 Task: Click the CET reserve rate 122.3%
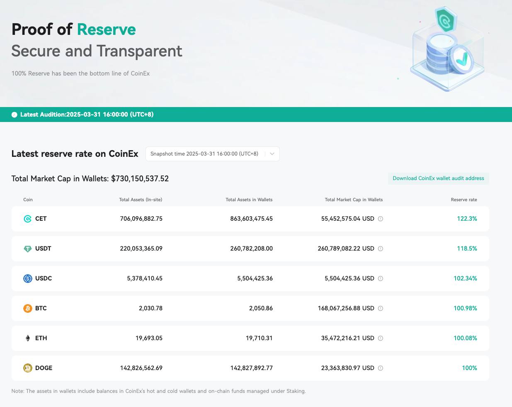pyautogui.click(x=467, y=219)
